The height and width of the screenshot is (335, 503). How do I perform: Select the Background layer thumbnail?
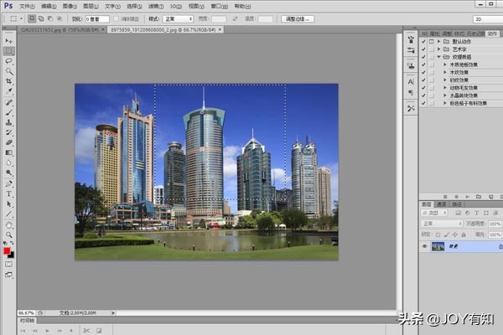pyautogui.click(x=438, y=246)
